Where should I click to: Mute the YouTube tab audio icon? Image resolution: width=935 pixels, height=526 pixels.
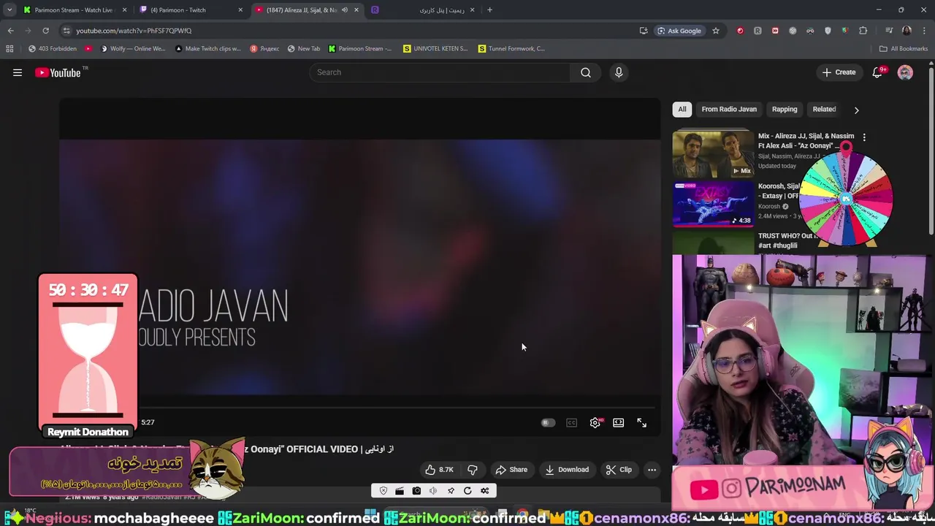[x=345, y=10]
